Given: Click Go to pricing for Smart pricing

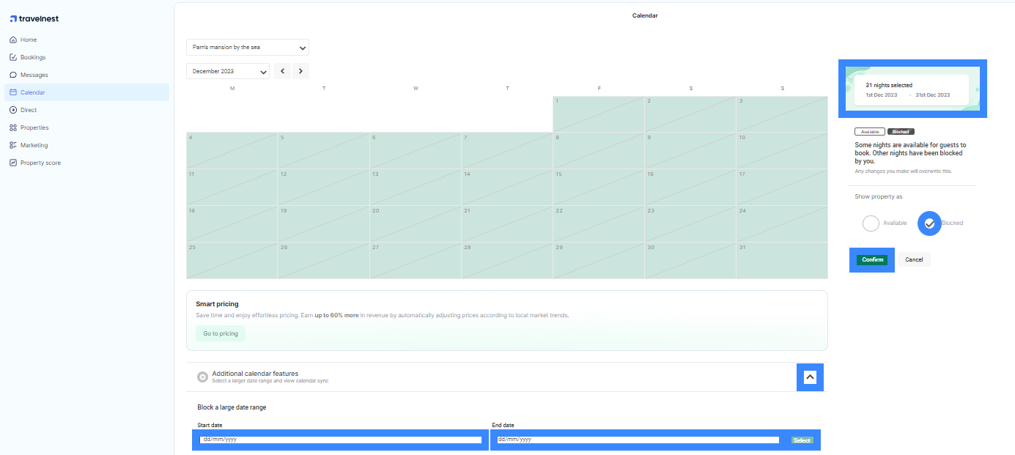Looking at the screenshot, I should (220, 333).
